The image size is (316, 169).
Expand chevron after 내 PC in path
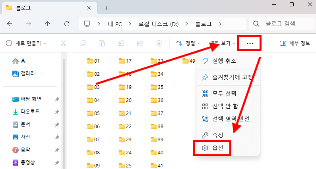click(130, 24)
